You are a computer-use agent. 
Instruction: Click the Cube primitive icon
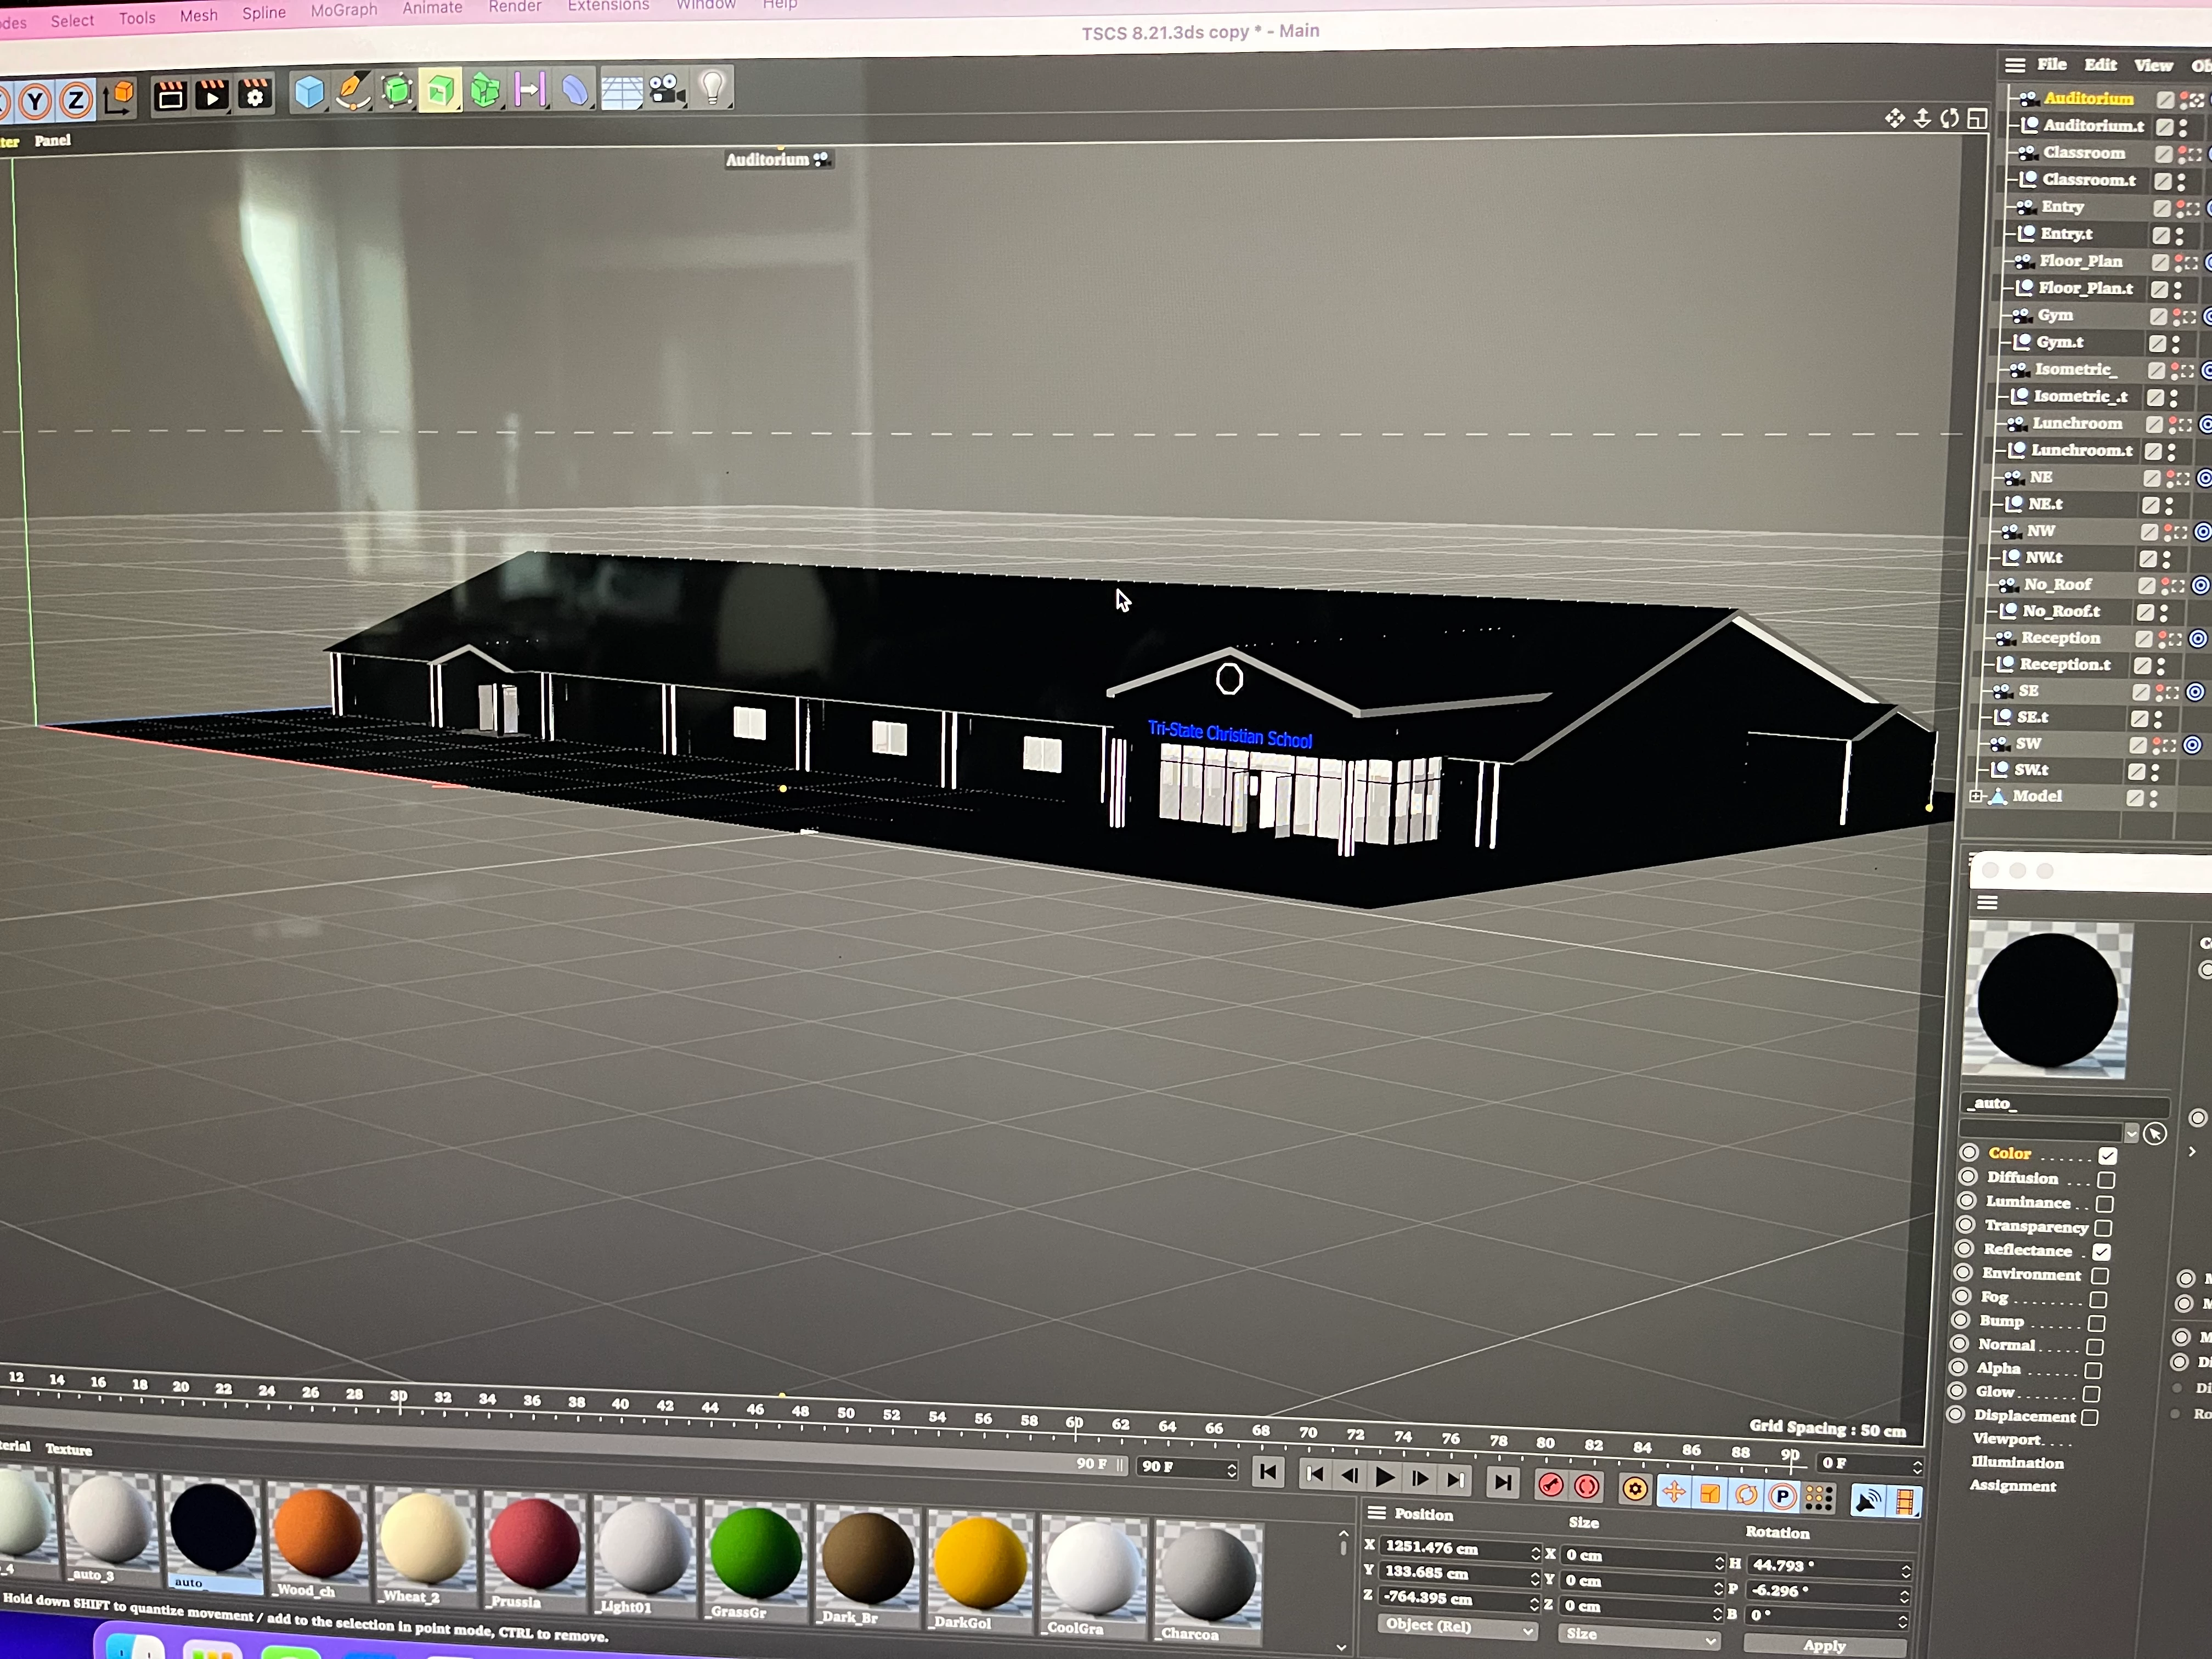coord(309,93)
